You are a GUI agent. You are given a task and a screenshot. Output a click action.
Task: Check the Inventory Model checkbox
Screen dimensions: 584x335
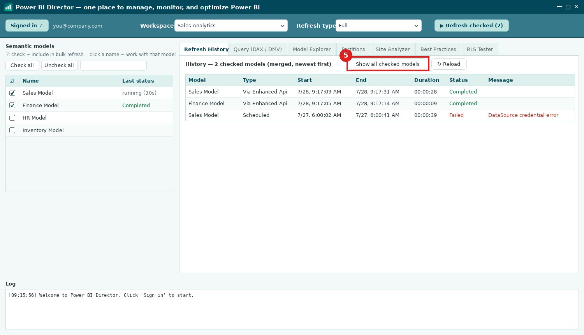coord(12,130)
